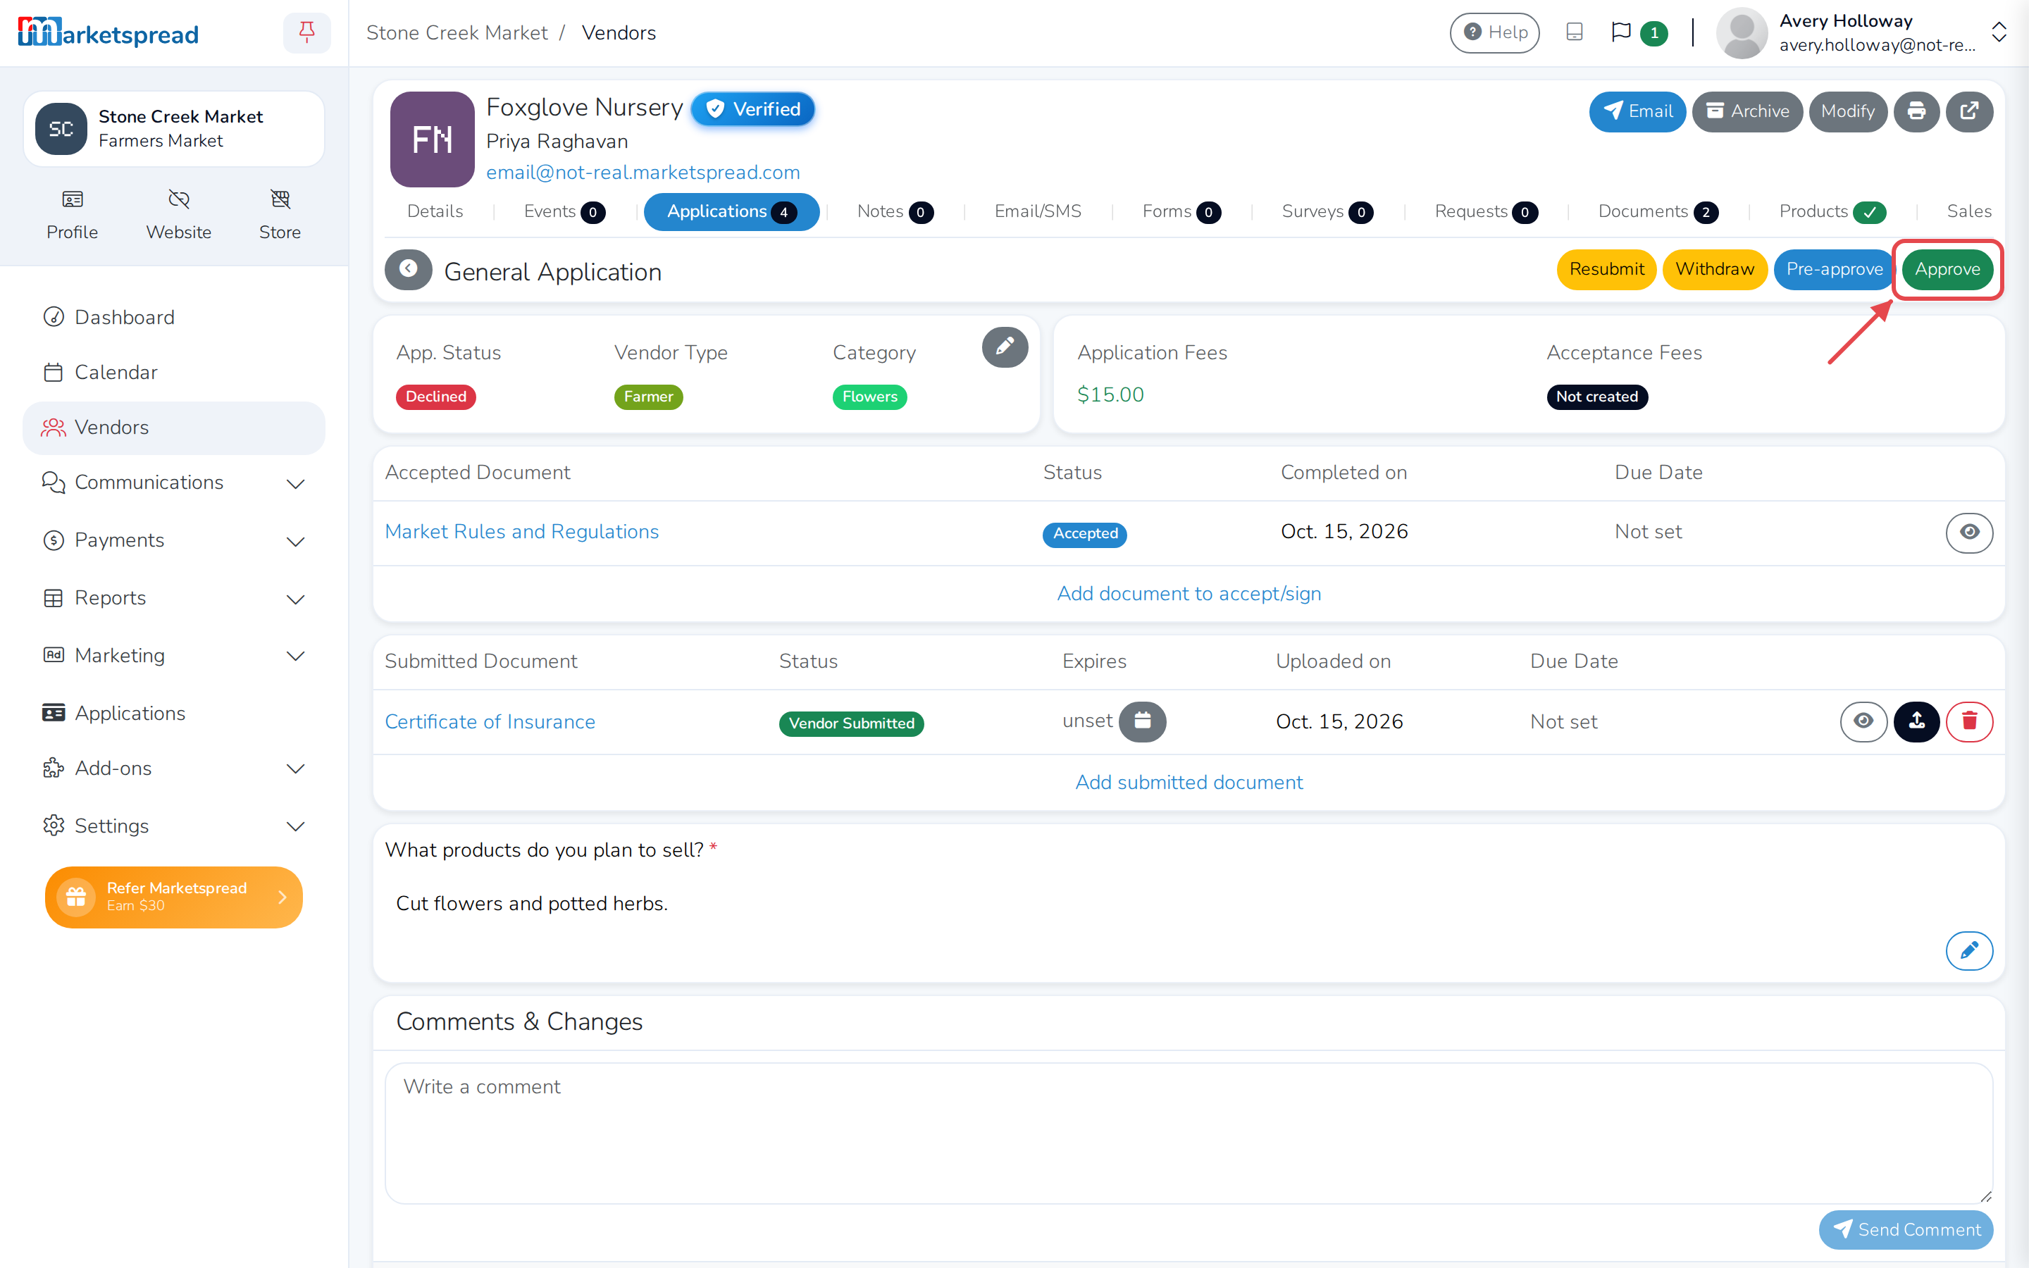
Task: Click the Marketspread logo
Action: click(x=108, y=32)
